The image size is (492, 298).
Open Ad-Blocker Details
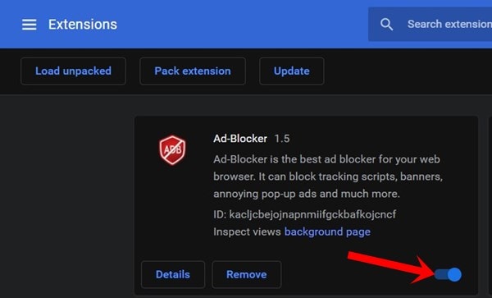pos(173,274)
